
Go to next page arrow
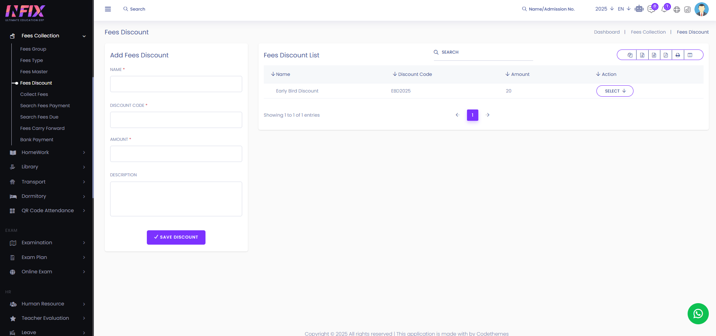click(488, 115)
